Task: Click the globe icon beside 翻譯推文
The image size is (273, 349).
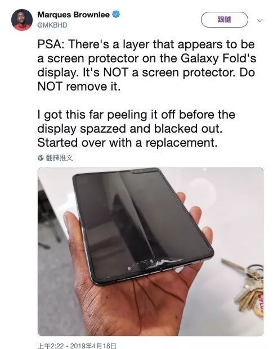Action: (41, 158)
